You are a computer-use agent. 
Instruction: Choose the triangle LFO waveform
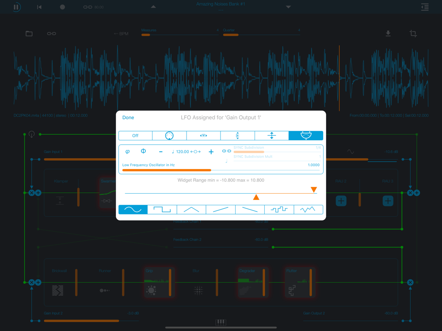pos(191,209)
